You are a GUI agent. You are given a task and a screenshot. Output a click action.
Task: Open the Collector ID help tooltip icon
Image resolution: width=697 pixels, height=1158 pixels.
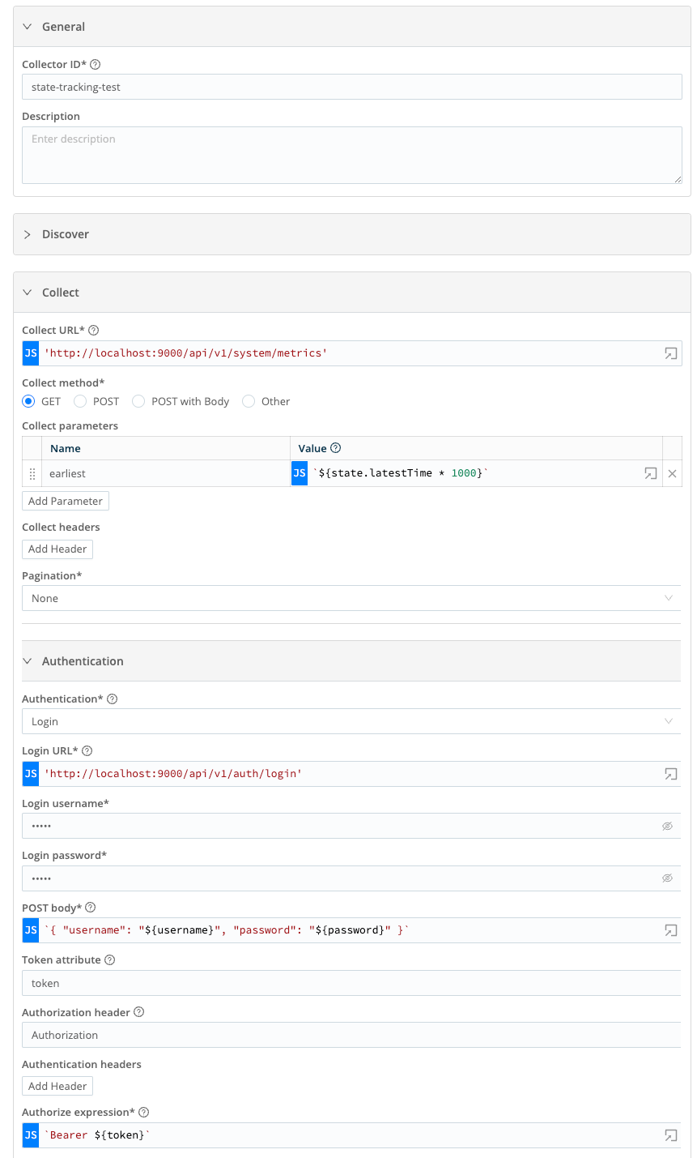click(95, 64)
